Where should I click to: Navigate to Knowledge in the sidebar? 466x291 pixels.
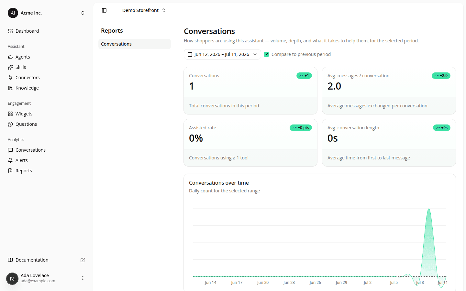coord(47,88)
